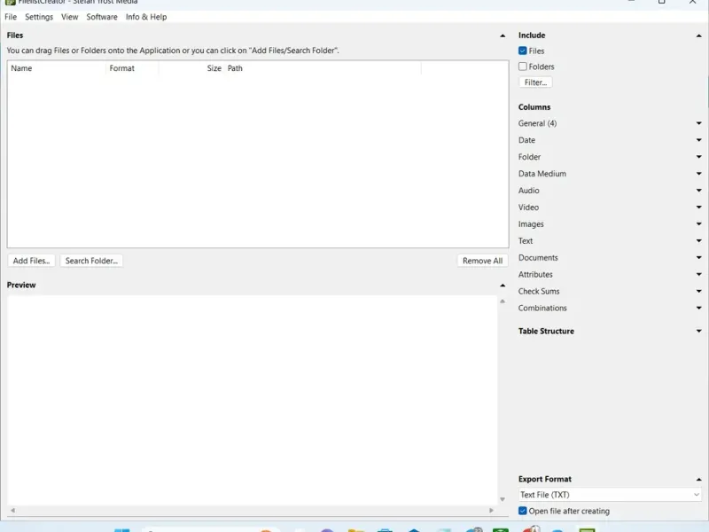Expand the Combinations columns group
The width and height of the screenshot is (709, 532).
698,308
